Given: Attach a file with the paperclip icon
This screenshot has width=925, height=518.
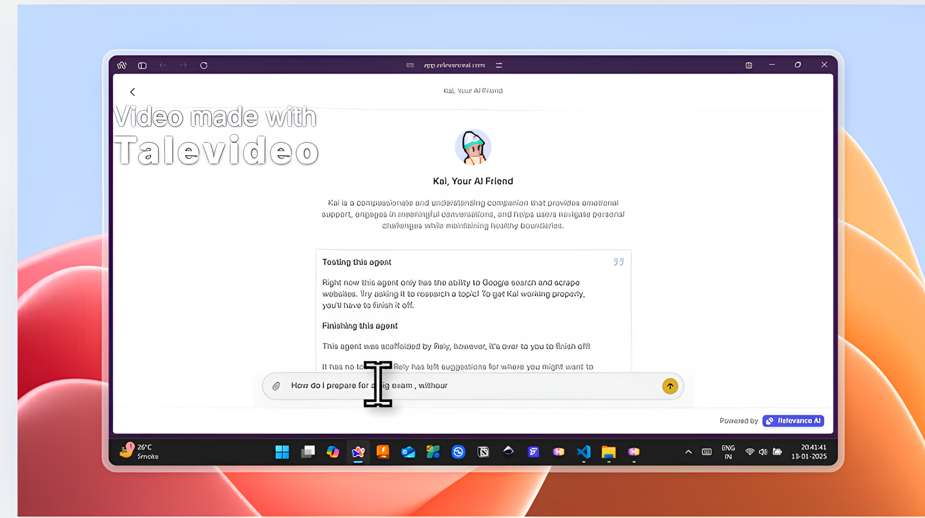Looking at the screenshot, I should [276, 386].
